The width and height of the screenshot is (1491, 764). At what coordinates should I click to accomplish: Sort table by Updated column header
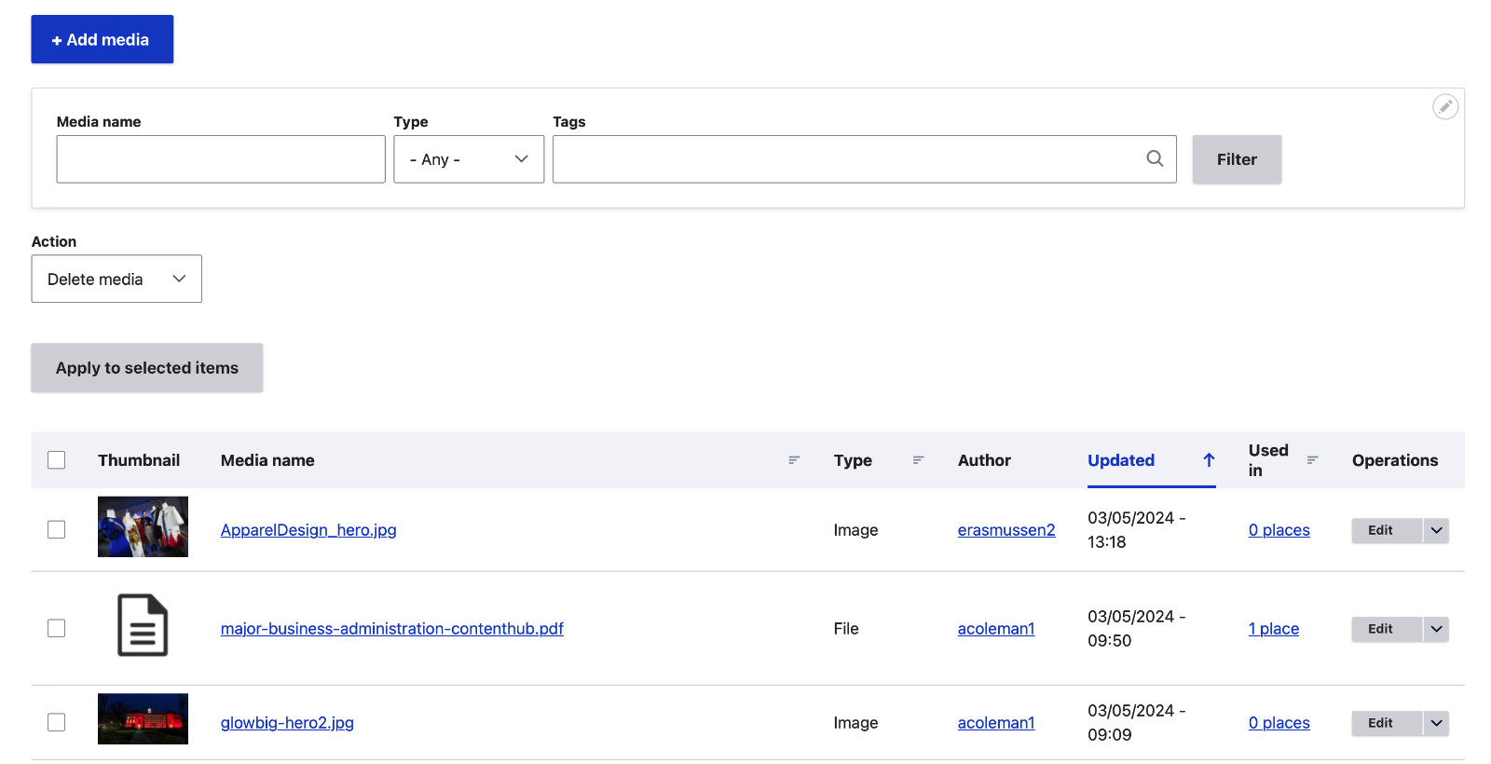[x=1121, y=460]
